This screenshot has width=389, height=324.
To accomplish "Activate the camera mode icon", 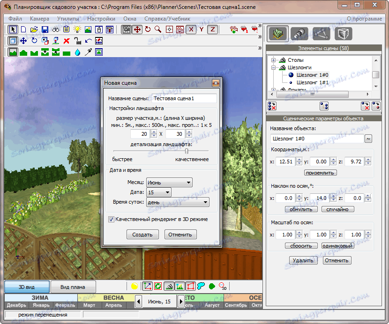I will tap(127, 29).
